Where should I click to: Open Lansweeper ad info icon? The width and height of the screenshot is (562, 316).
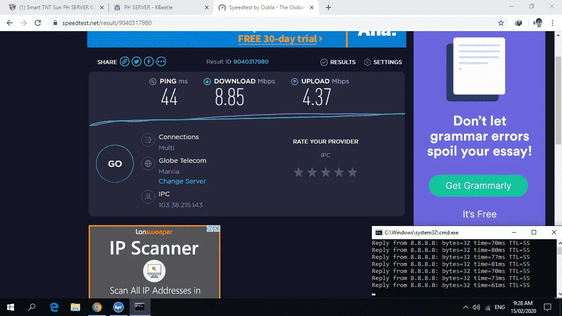point(210,229)
